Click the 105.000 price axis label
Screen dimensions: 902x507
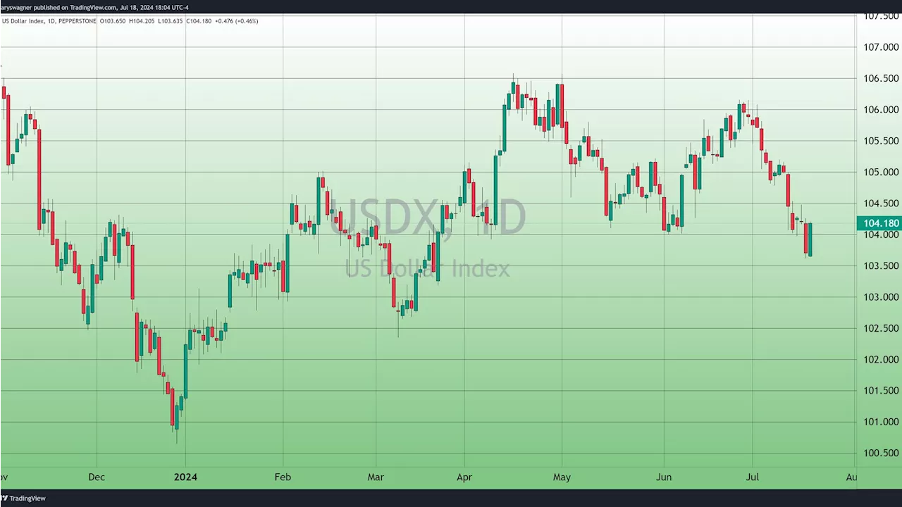[x=881, y=172]
